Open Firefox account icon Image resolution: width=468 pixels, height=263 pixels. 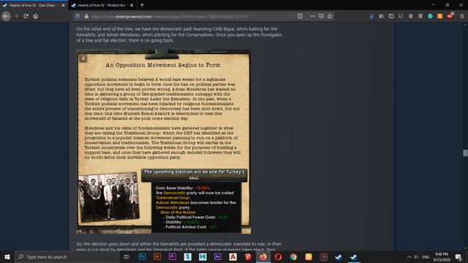(411, 16)
